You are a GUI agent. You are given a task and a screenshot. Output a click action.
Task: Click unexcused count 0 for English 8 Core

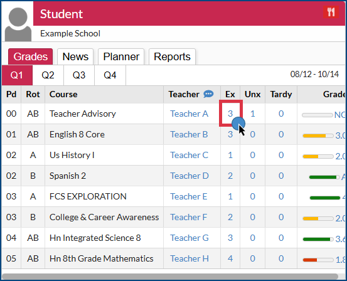252,134
